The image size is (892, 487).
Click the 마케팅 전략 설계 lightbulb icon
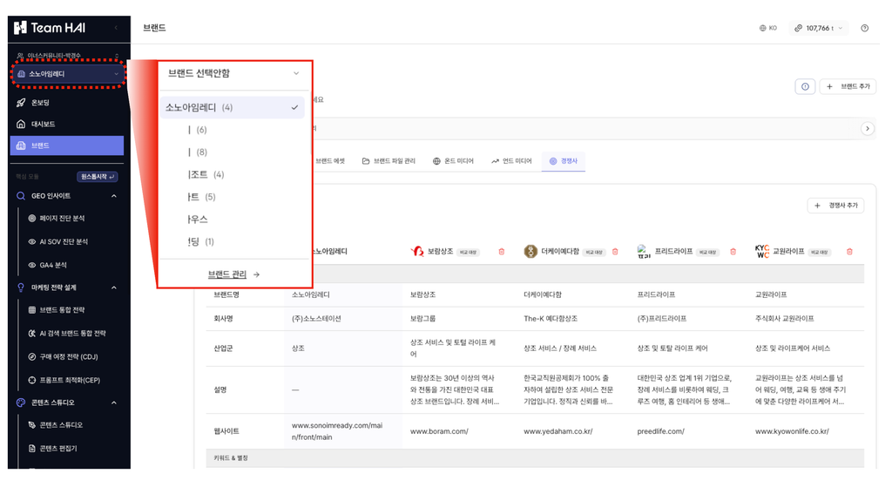pos(21,287)
